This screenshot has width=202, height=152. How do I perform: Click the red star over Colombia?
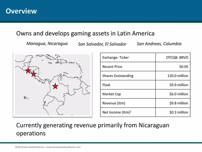click(x=55, y=86)
